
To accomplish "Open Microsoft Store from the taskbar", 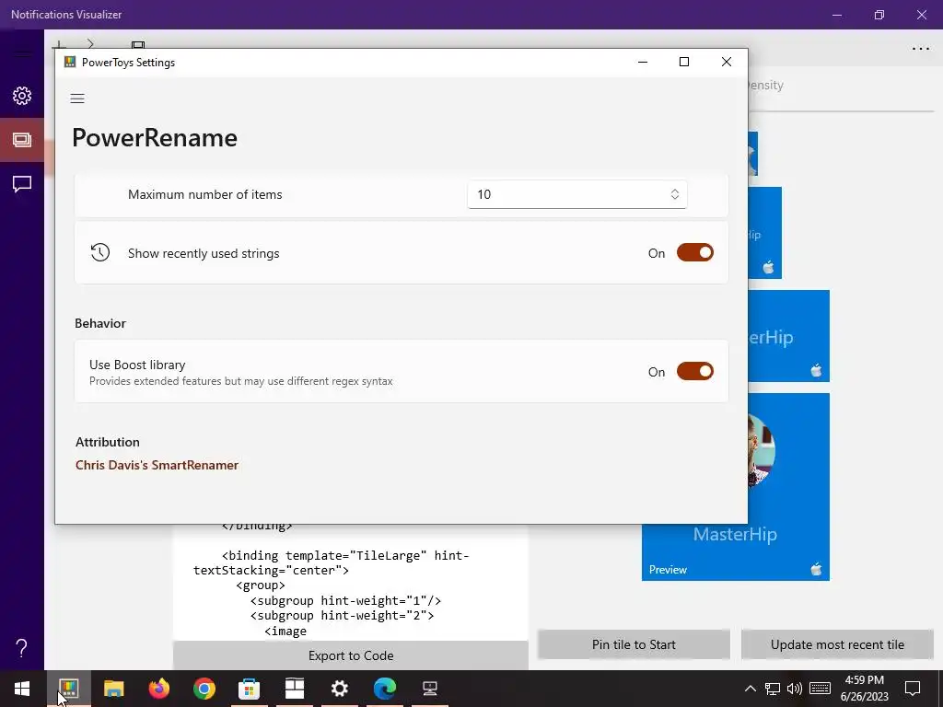I will (249, 689).
